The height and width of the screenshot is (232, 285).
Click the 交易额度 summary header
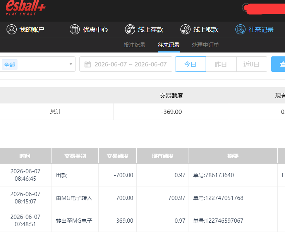coord(171,95)
